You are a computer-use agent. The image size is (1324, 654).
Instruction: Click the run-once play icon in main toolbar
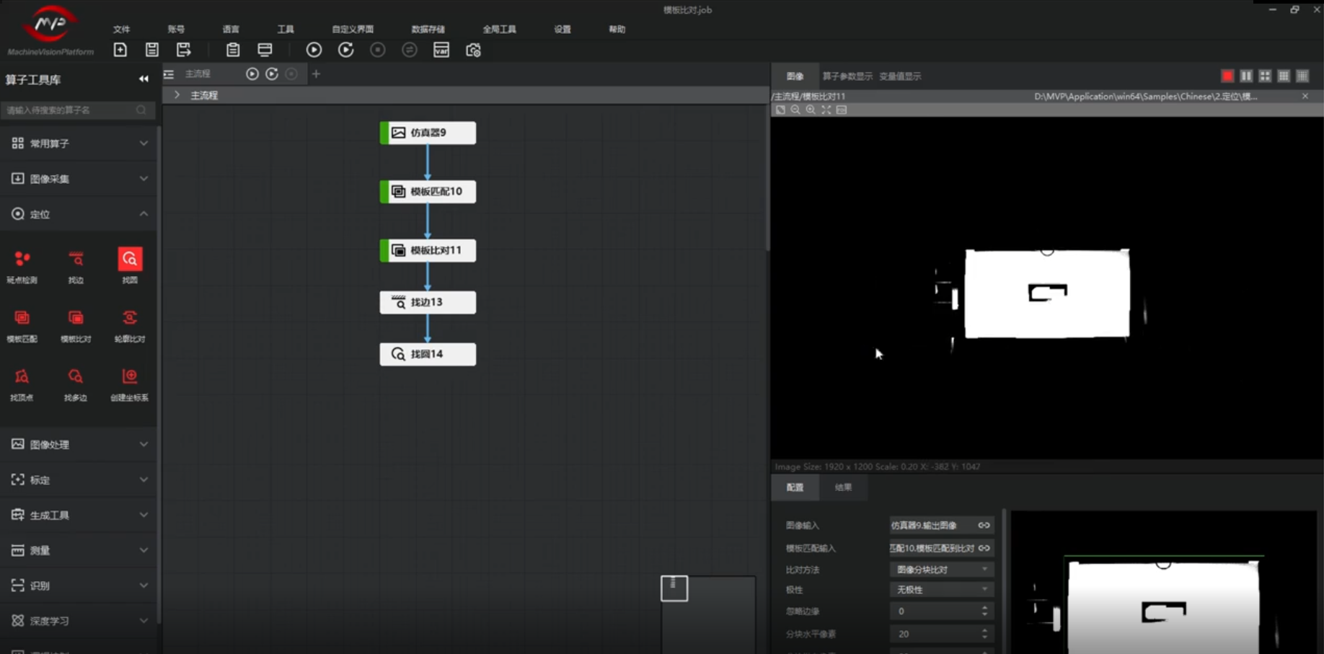click(314, 50)
